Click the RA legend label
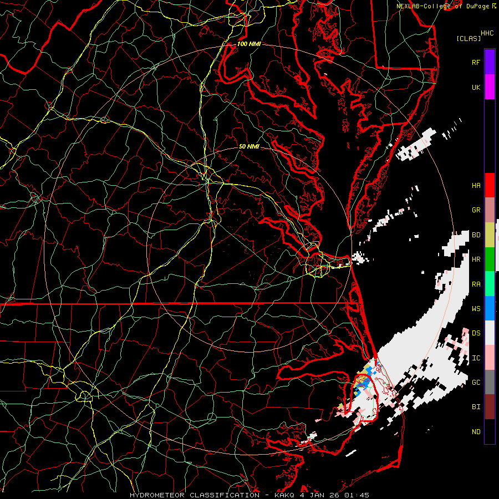This screenshot has width=499, height=499. (476, 284)
